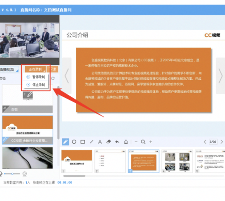Screen dimensions: 225x201
Task: Select the text A tool
Action: click(100, 142)
